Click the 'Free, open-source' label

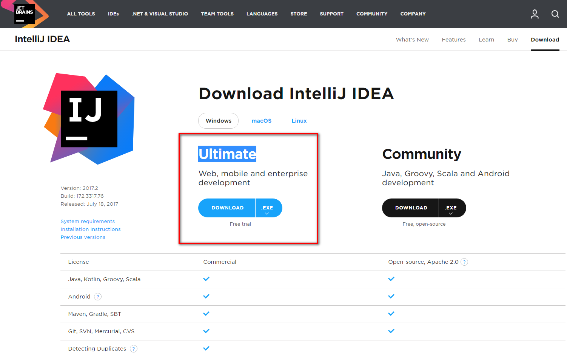[424, 224]
